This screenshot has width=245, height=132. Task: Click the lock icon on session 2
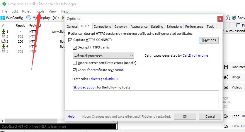click(4, 36)
